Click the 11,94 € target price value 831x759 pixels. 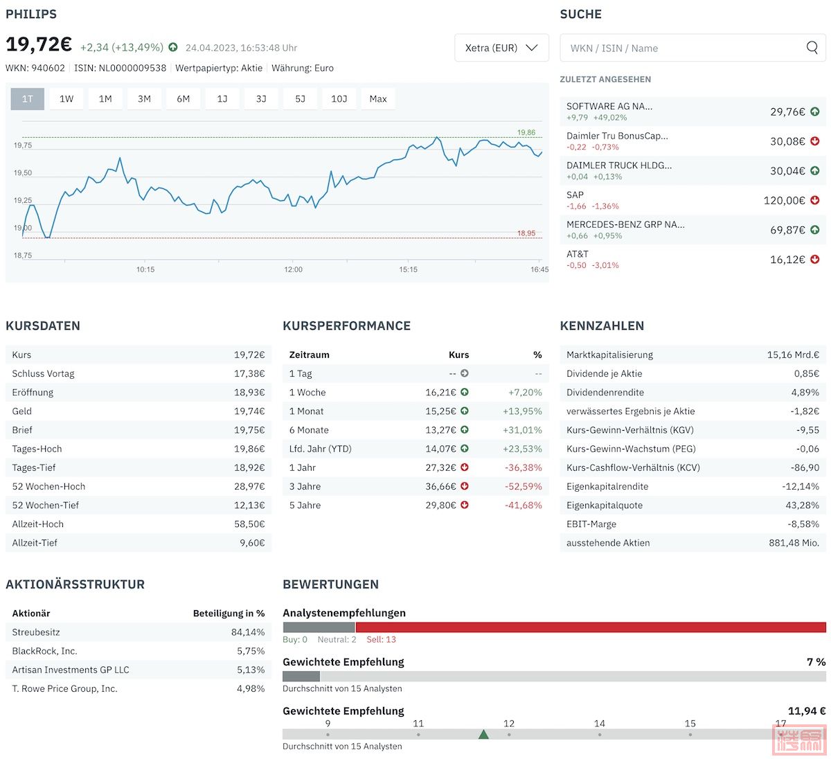(x=807, y=711)
